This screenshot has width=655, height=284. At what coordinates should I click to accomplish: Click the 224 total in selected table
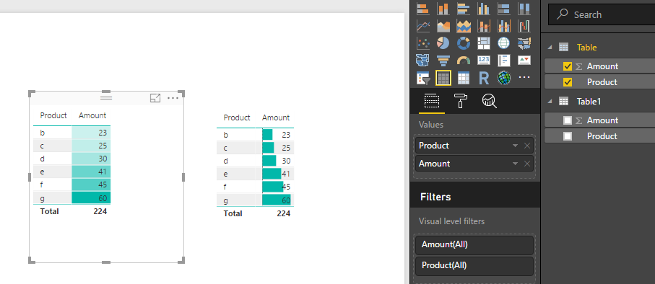[x=100, y=211]
